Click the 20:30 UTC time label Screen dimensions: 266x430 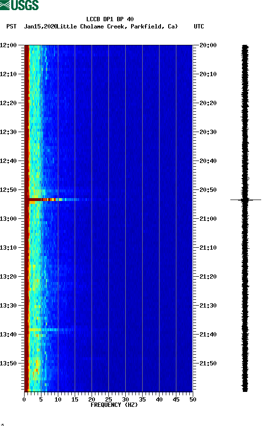point(208,132)
